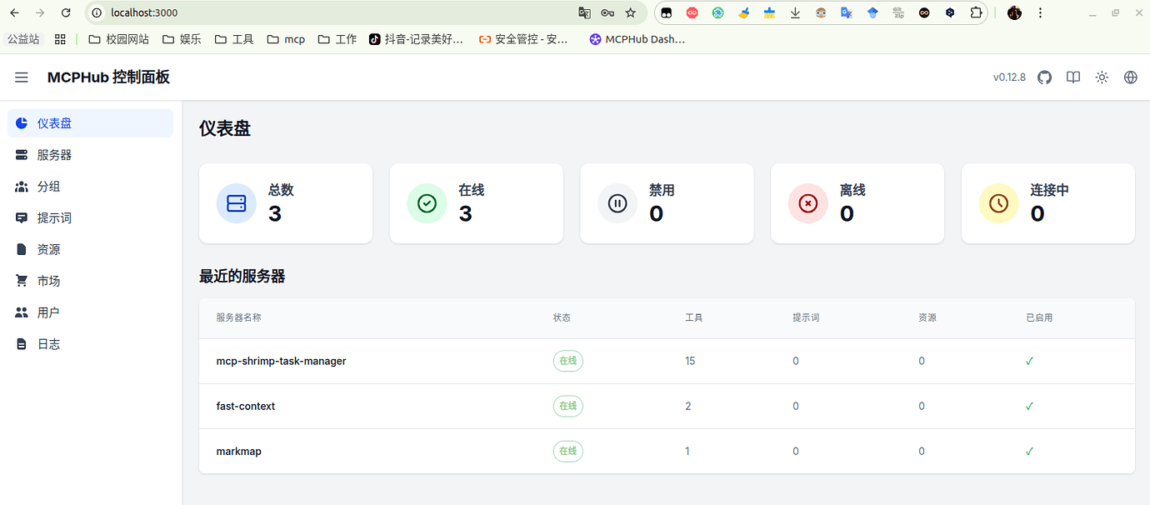Click tool count 1 in markmap row

pyautogui.click(x=687, y=451)
